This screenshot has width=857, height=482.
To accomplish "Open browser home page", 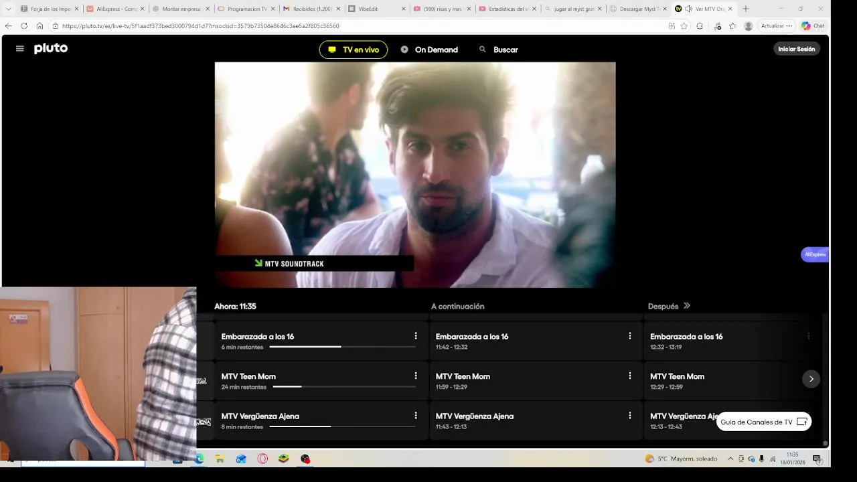I will click(x=40, y=25).
